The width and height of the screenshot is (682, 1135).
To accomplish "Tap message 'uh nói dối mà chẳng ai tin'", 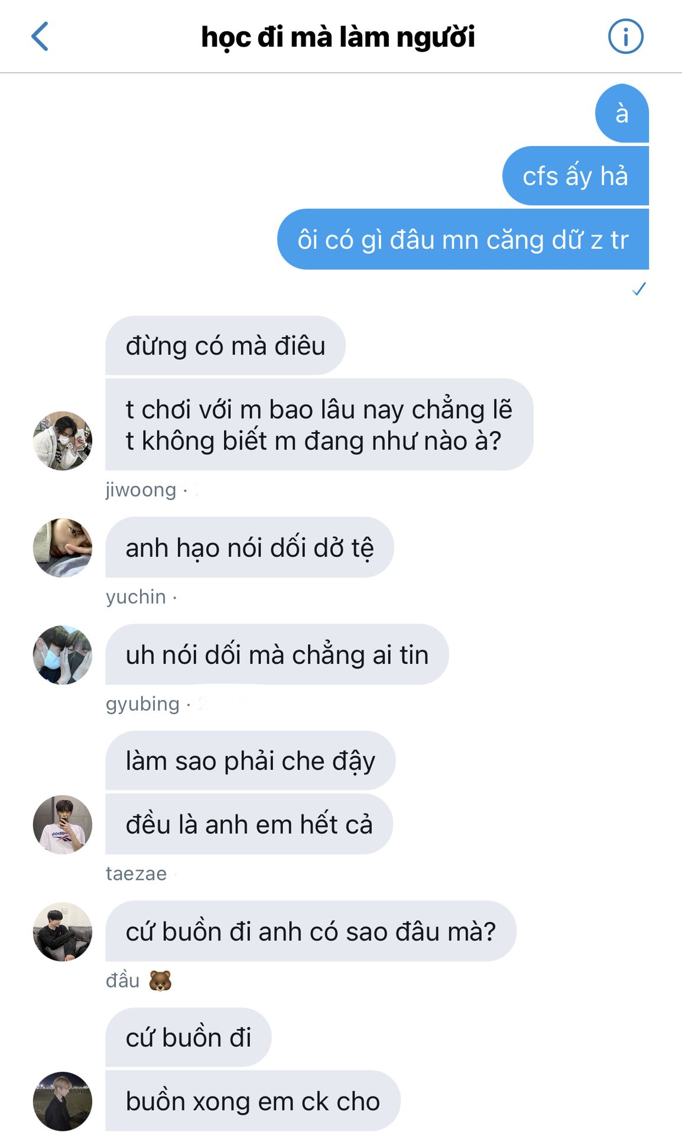I will pyautogui.click(x=277, y=655).
